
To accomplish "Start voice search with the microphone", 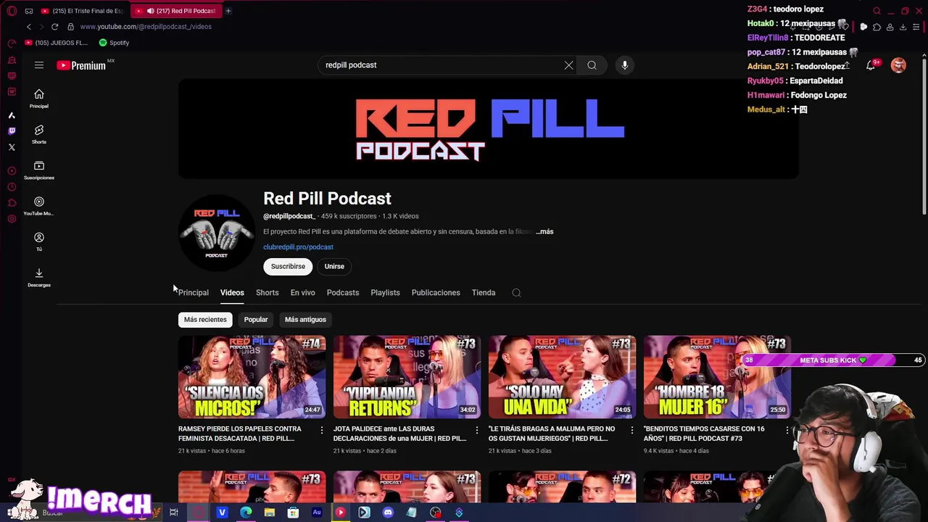I will click(625, 65).
